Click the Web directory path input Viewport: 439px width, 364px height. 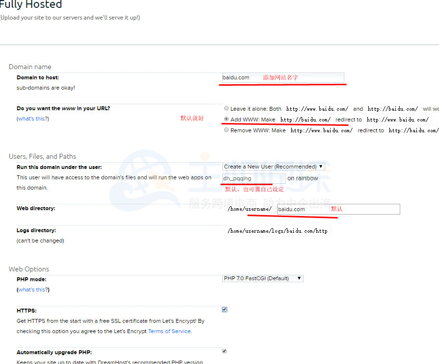click(338, 209)
